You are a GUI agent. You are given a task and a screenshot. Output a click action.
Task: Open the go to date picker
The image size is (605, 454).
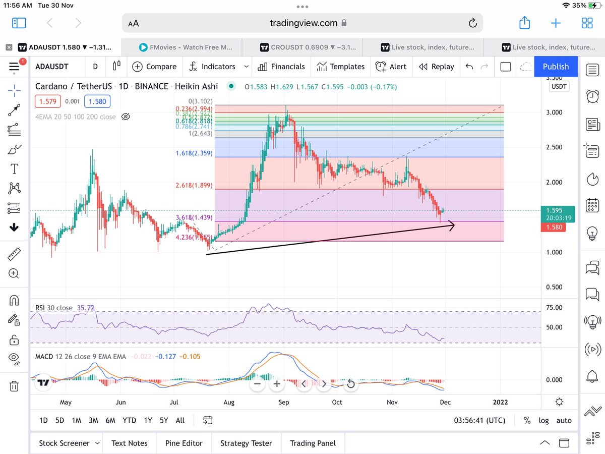(207, 420)
